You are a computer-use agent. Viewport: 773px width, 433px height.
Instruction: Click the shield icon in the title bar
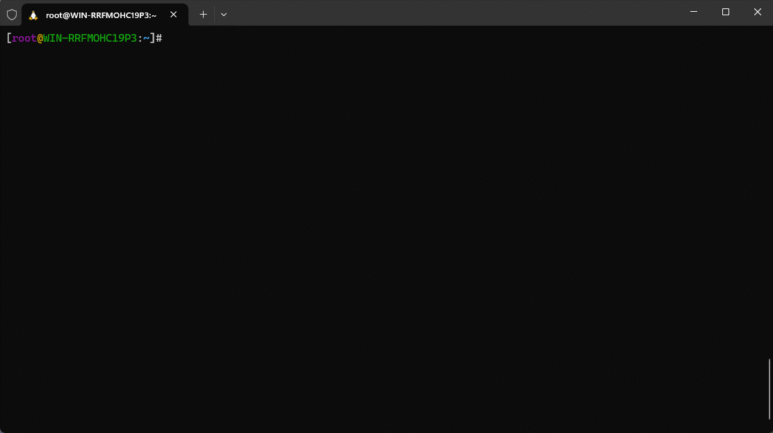pos(12,14)
